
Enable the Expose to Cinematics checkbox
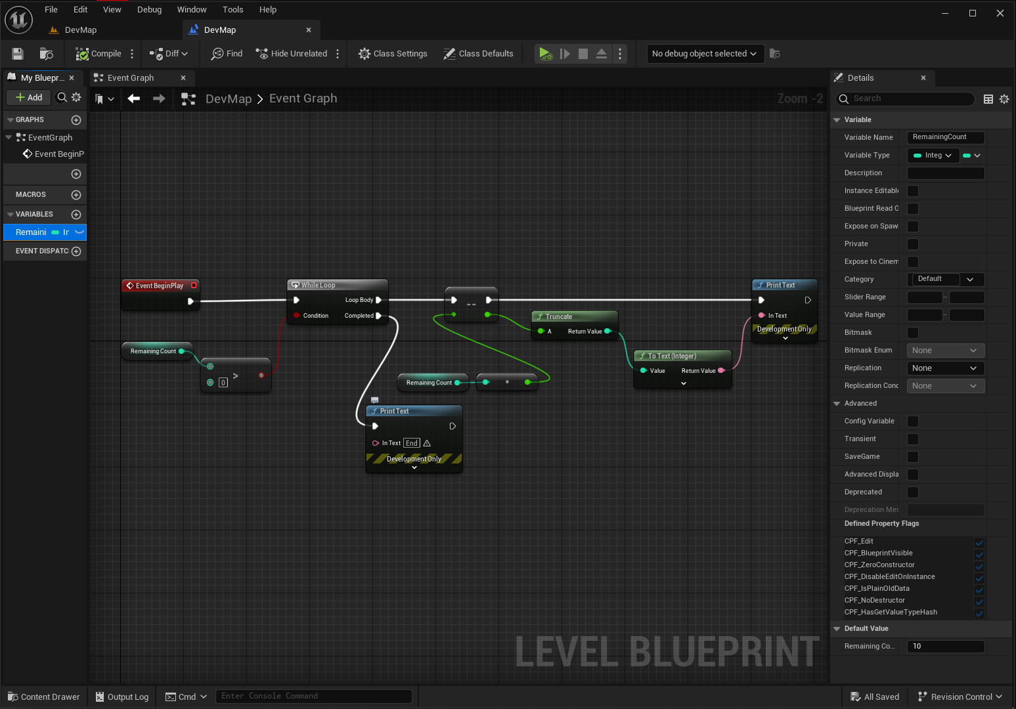coord(913,262)
